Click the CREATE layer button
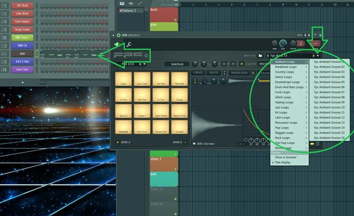Viewport: 354px width, 216px height. point(198,73)
